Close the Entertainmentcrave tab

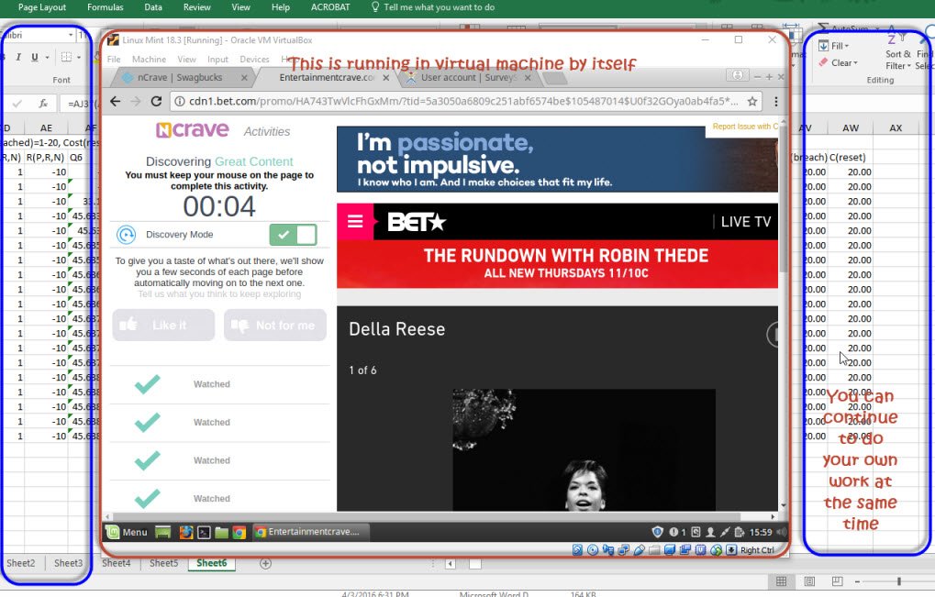[x=385, y=77]
